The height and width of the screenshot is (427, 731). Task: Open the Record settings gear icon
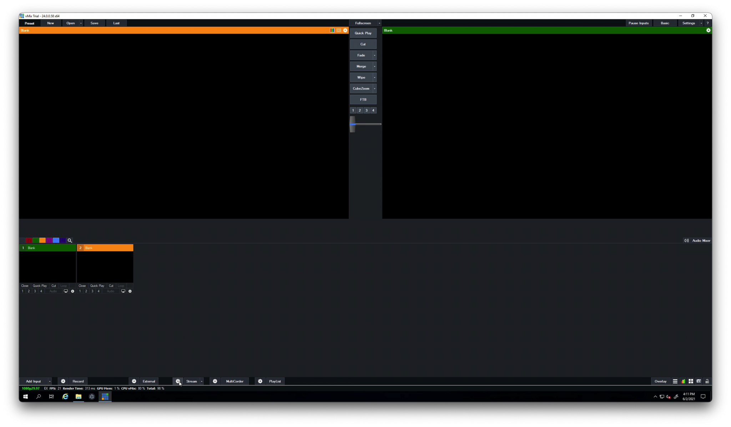click(63, 381)
